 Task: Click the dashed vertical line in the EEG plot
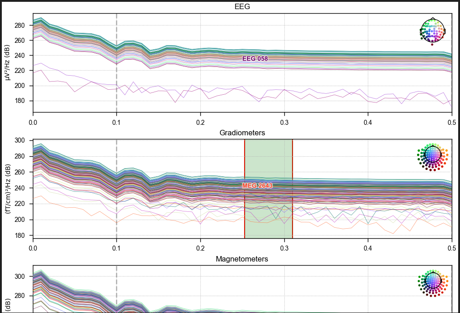(x=117, y=63)
